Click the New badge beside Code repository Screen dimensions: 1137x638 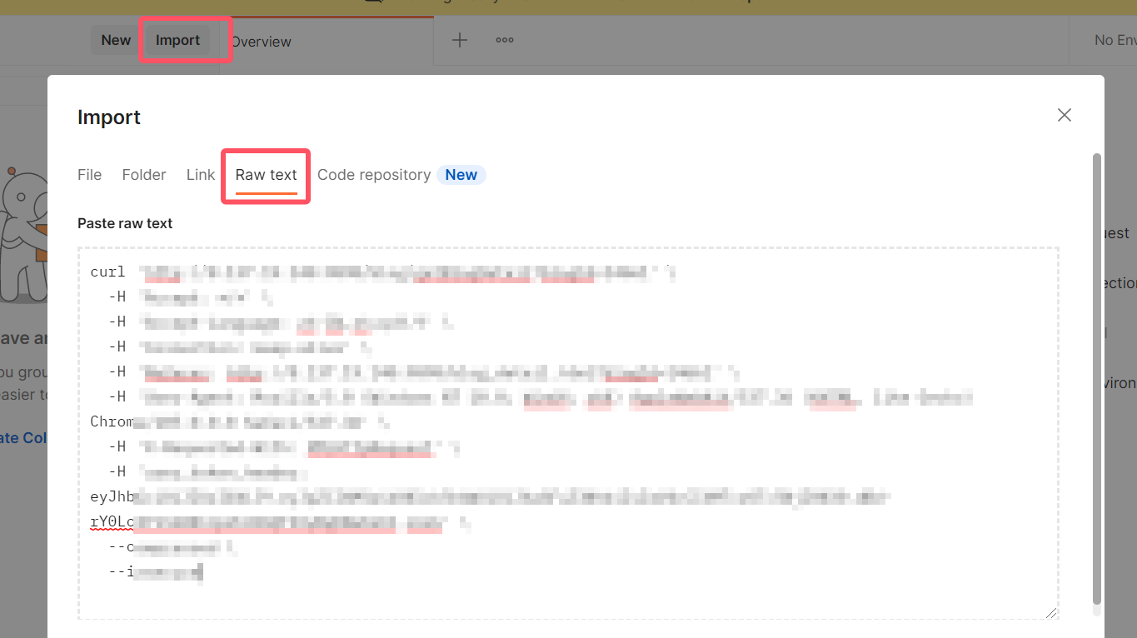461,175
